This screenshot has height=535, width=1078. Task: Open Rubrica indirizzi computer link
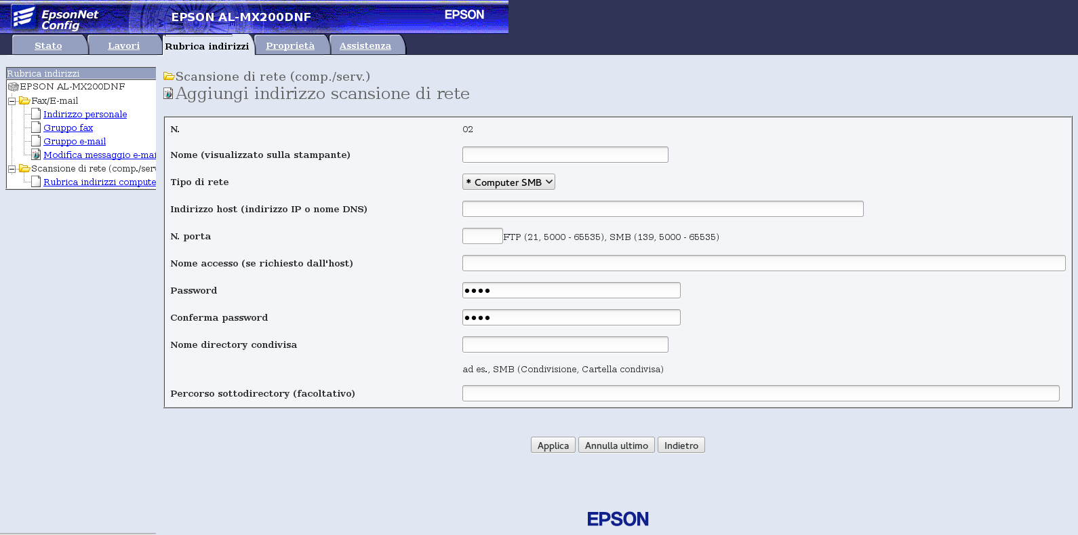(x=100, y=182)
